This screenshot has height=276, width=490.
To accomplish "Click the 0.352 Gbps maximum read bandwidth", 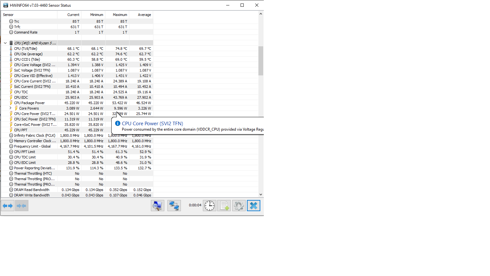I will (118, 190).
